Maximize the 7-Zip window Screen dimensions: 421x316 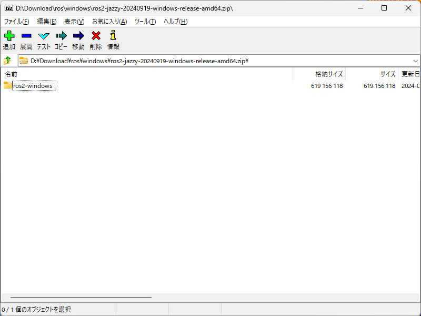click(x=384, y=8)
